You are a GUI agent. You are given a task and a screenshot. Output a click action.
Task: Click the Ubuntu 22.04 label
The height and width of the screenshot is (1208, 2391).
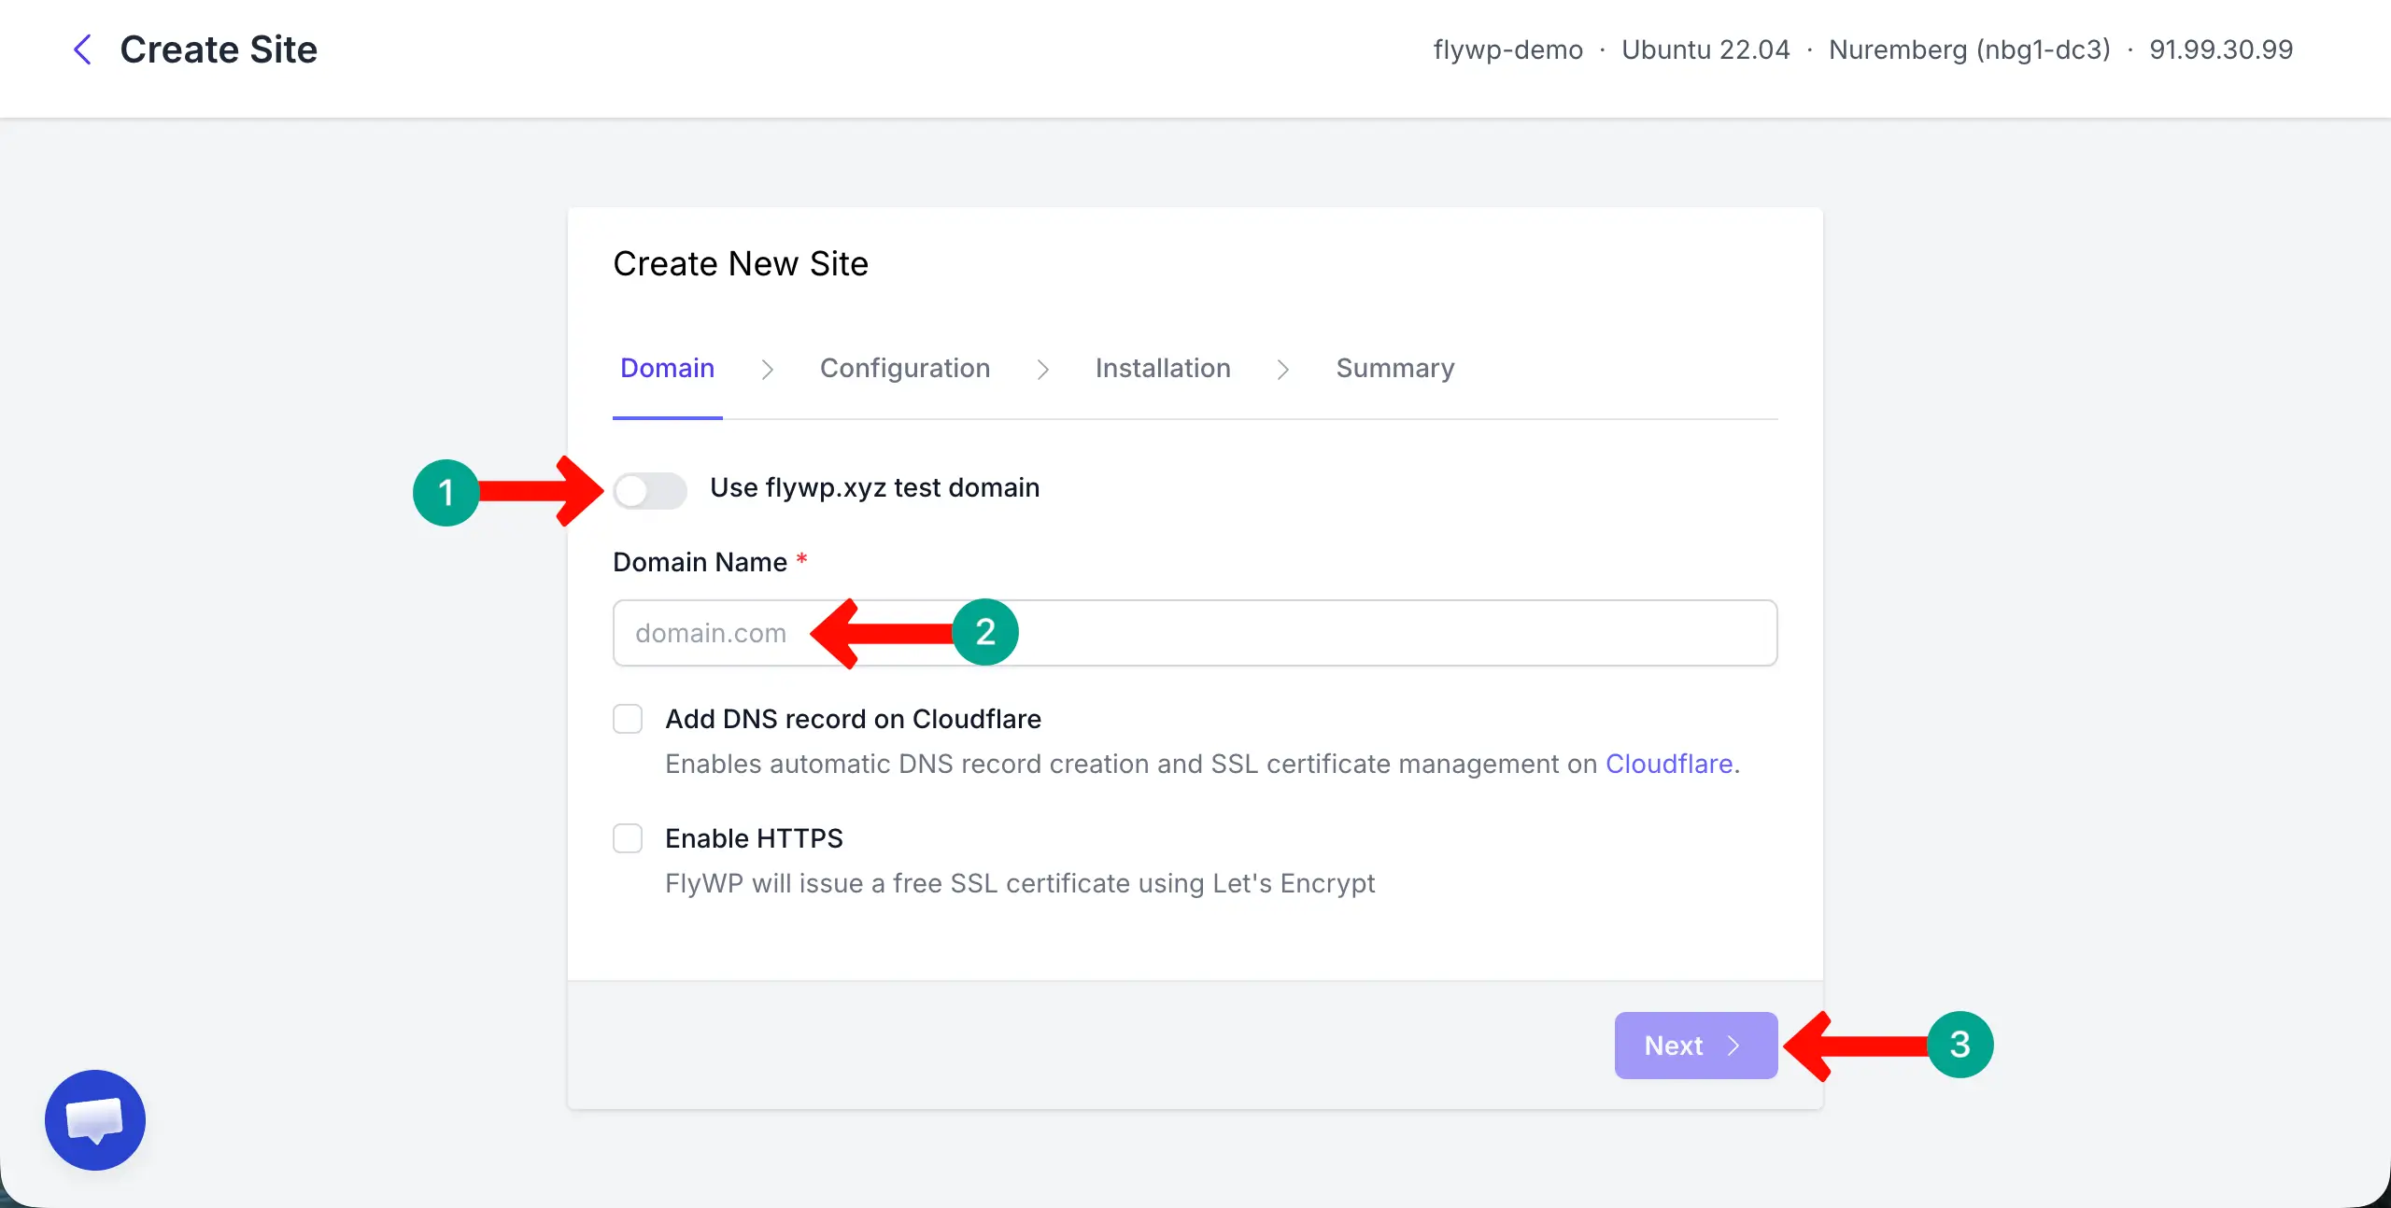click(x=1705, y=49)
